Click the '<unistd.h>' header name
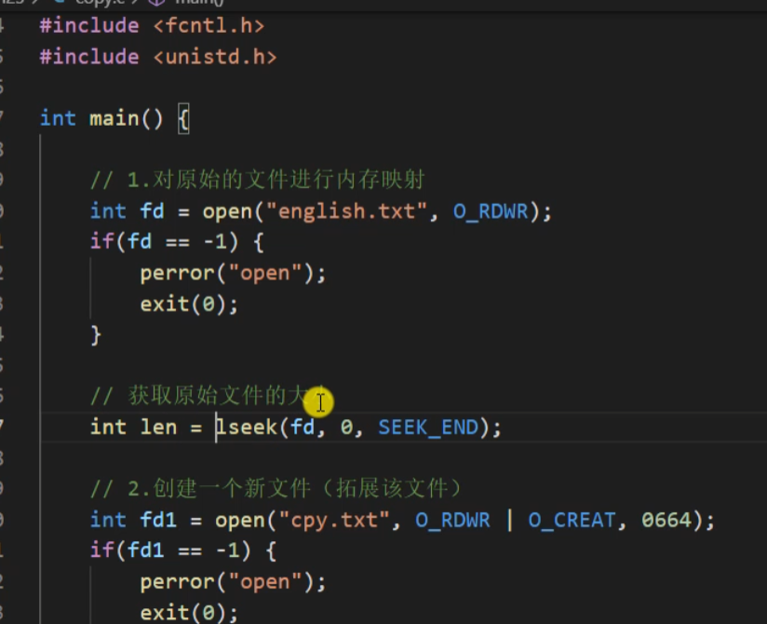767x624 pixels. 215,57
